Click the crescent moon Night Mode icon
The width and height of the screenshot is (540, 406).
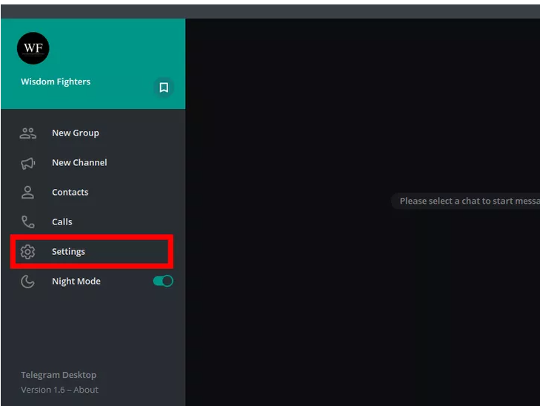click(28, 282)
